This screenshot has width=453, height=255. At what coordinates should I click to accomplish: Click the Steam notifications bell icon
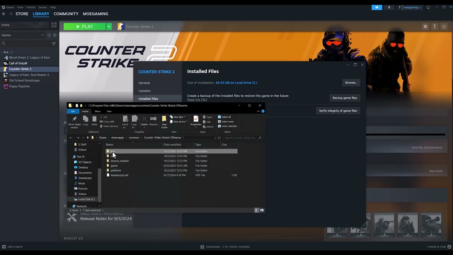tap(389, 7)
